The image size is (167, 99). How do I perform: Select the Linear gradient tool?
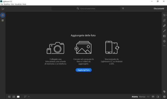click(164, 36)
